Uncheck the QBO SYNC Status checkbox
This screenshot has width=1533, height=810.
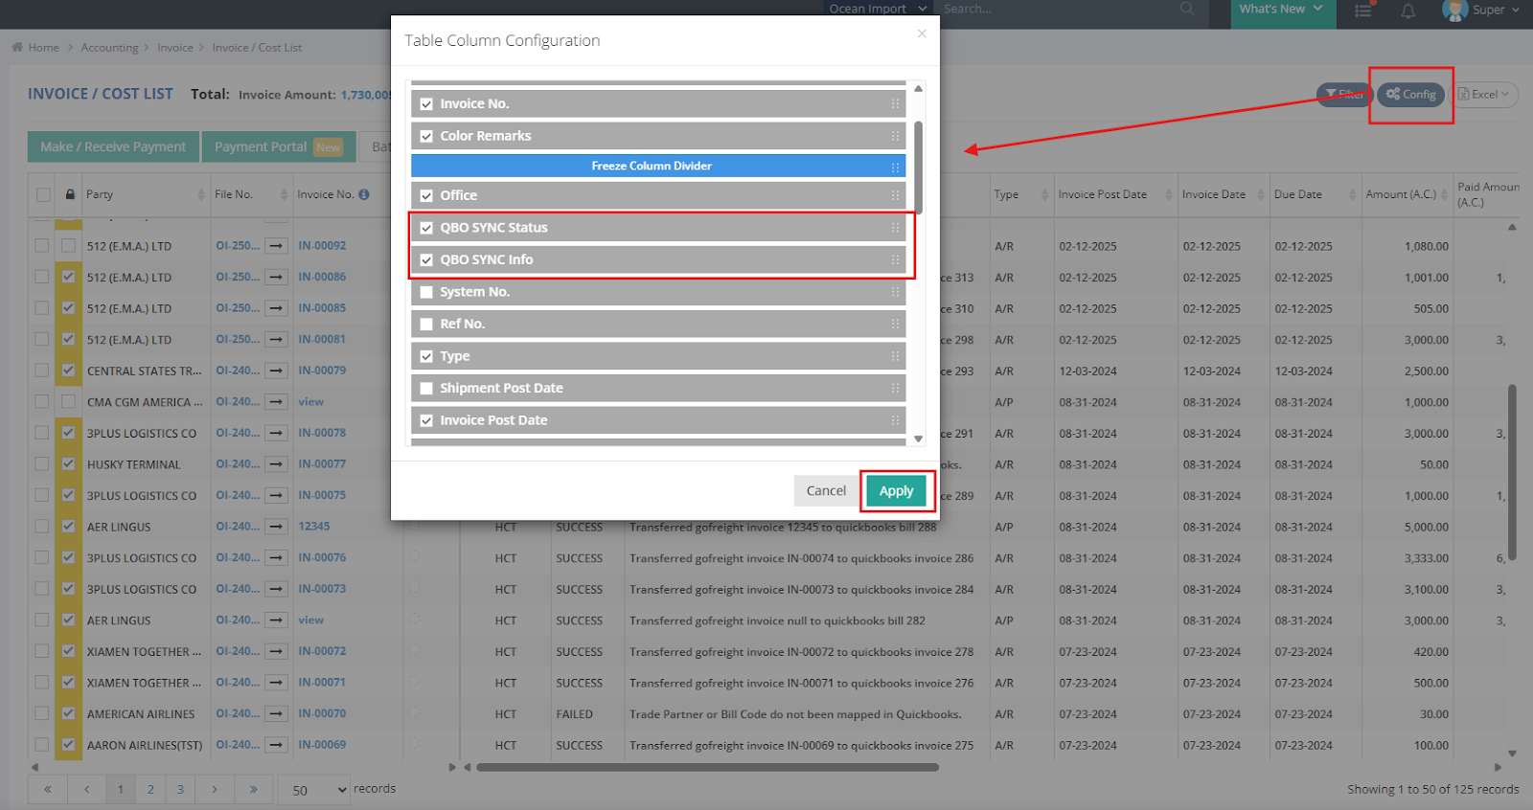point(426,228)
